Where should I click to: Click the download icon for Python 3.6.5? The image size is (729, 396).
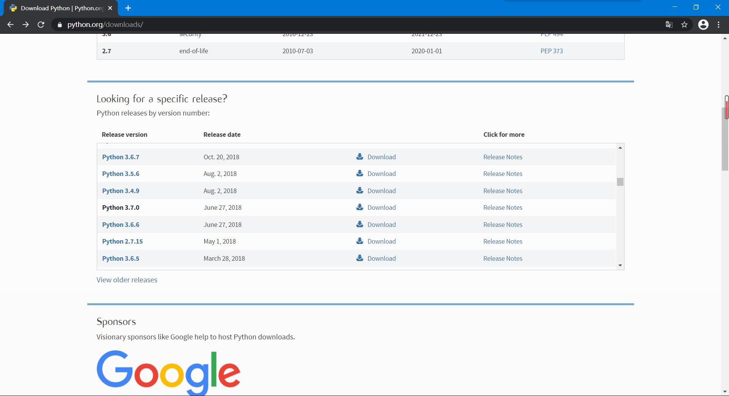[360, 258]
